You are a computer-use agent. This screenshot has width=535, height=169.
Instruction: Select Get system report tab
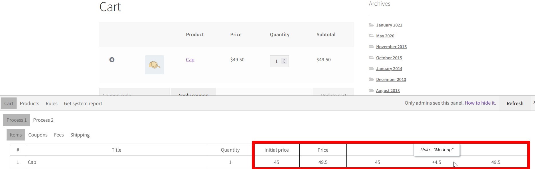(x=83, y=103)
